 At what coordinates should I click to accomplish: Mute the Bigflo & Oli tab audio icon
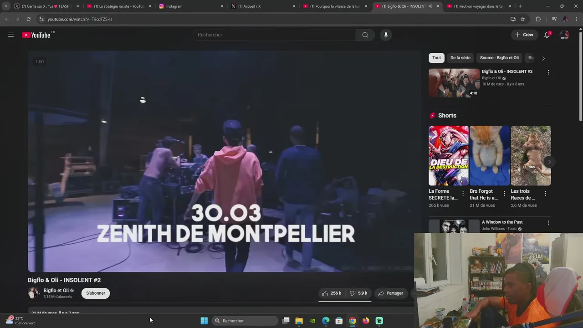(430, 6)
